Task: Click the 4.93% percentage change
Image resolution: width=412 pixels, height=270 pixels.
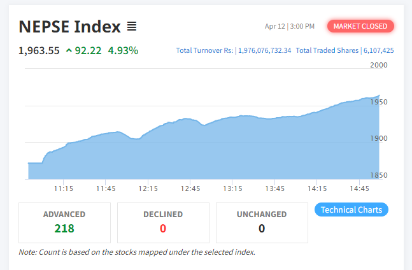Action: click(123, 50)
